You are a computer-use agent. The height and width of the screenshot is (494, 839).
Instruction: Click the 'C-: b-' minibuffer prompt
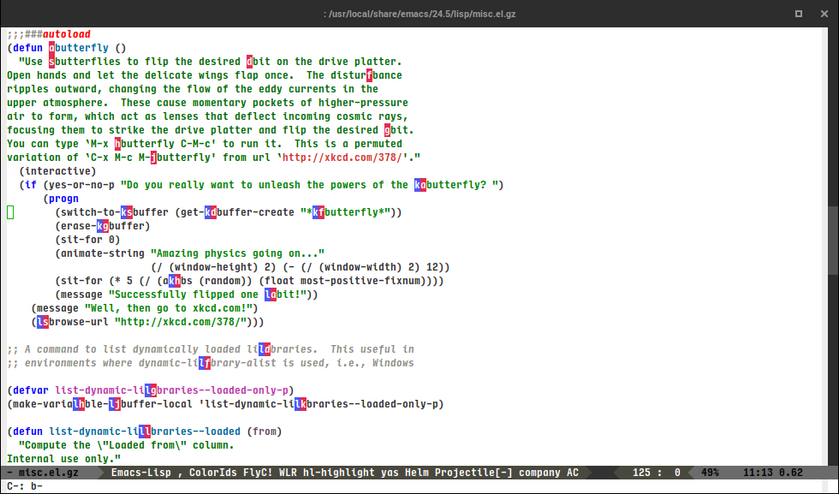click(25, 486)
